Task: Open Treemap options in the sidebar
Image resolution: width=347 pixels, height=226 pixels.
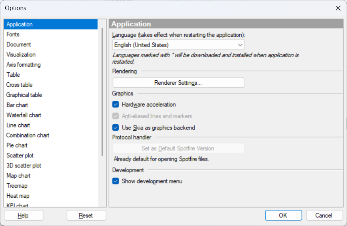Action: coord(17,186)
